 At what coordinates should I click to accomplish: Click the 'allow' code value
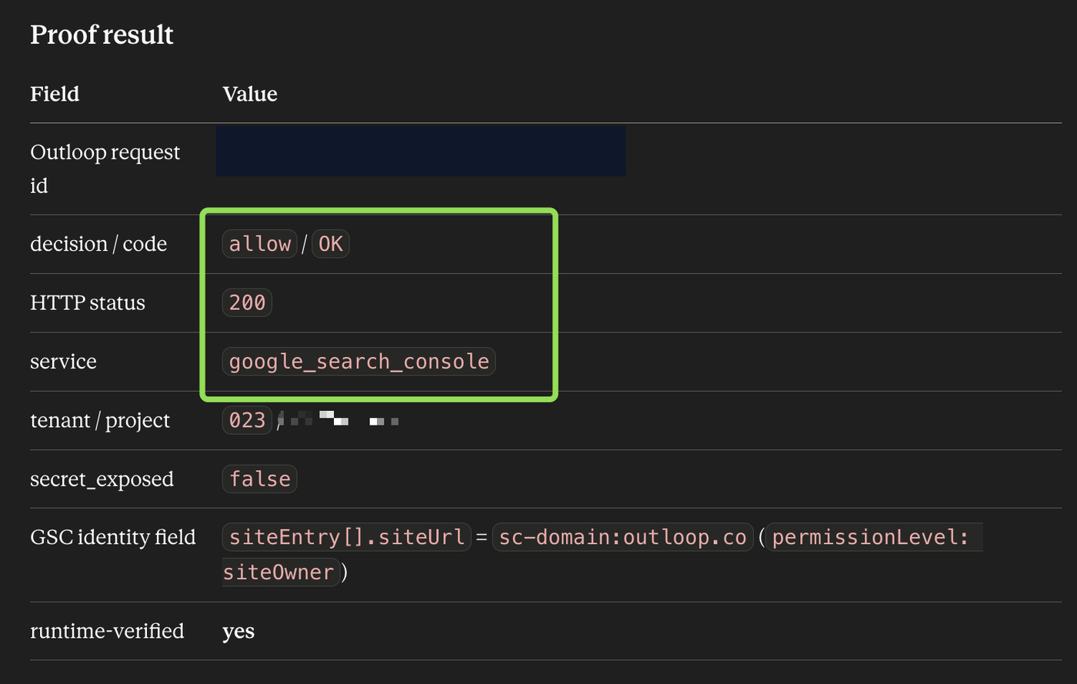(260, 244)
